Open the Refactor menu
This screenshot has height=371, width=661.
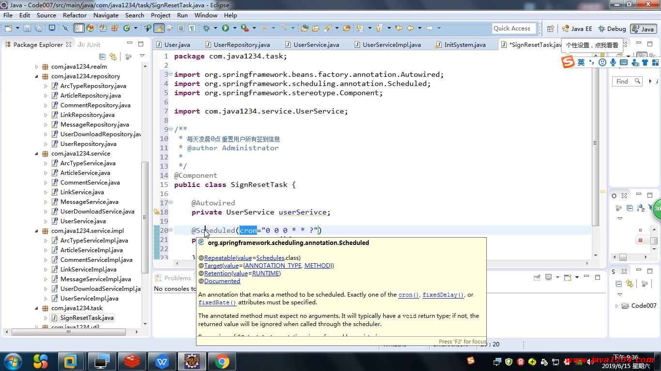(x=75, y=15)
